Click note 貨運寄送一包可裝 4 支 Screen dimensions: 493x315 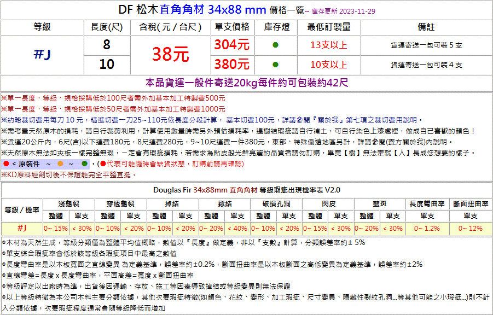pyautogui.click(x=426, y=65)
